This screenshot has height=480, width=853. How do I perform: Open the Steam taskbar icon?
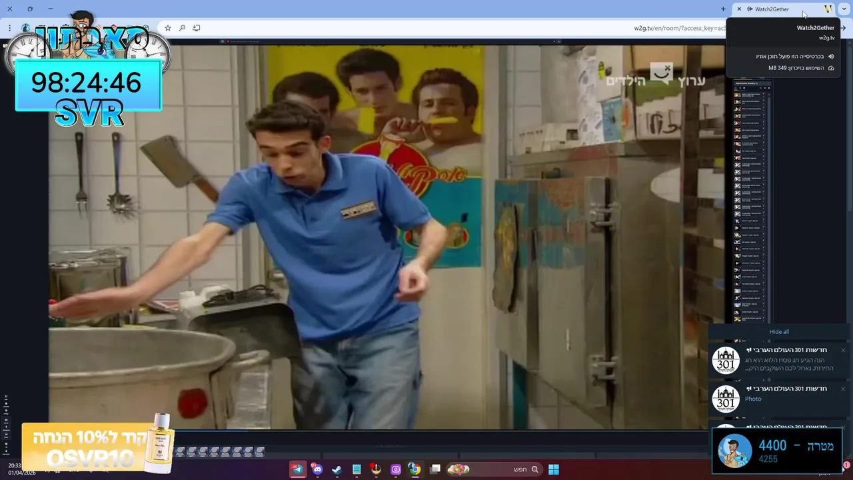point(337,469)
